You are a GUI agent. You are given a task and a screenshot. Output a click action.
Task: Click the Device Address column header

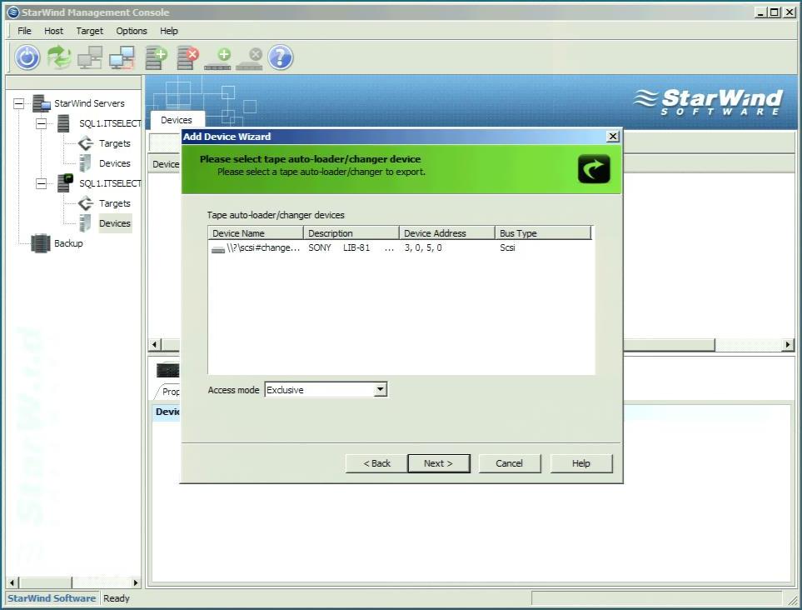[x=447, y=232]
